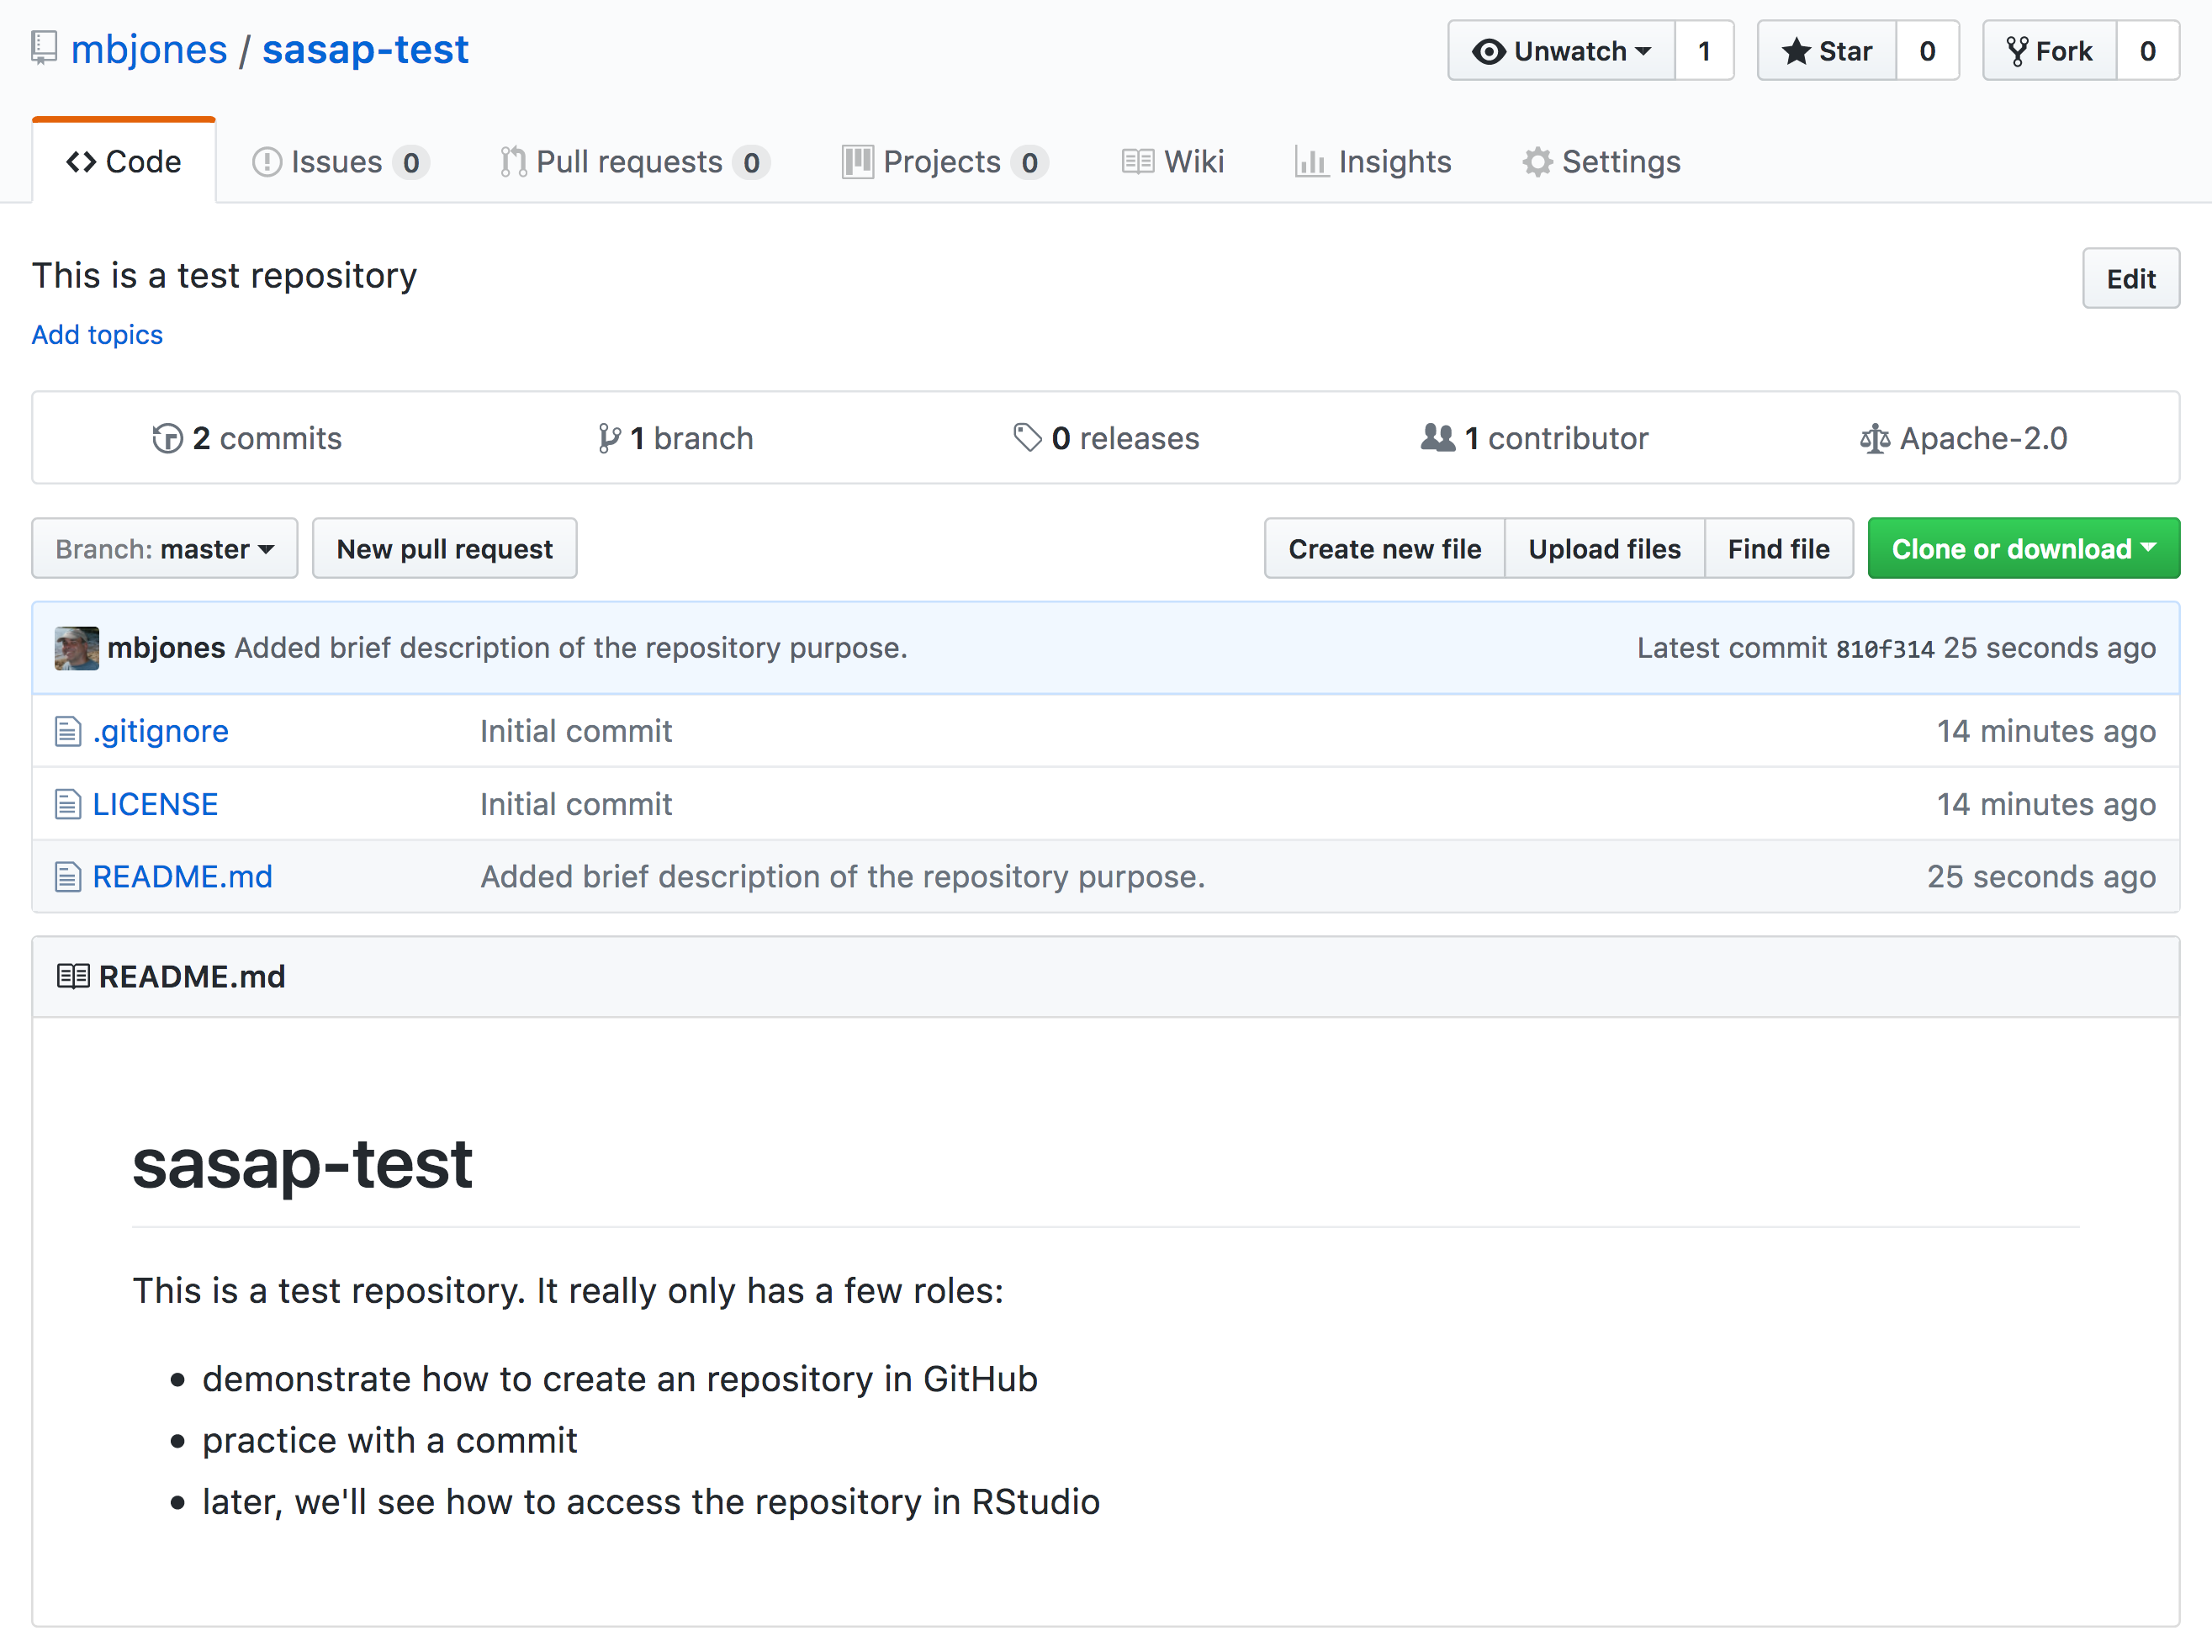The width and height of the screenshot is (2212, 1652).
Task: Click the people icon next to 1 contributor
Action: [1438, 438]
